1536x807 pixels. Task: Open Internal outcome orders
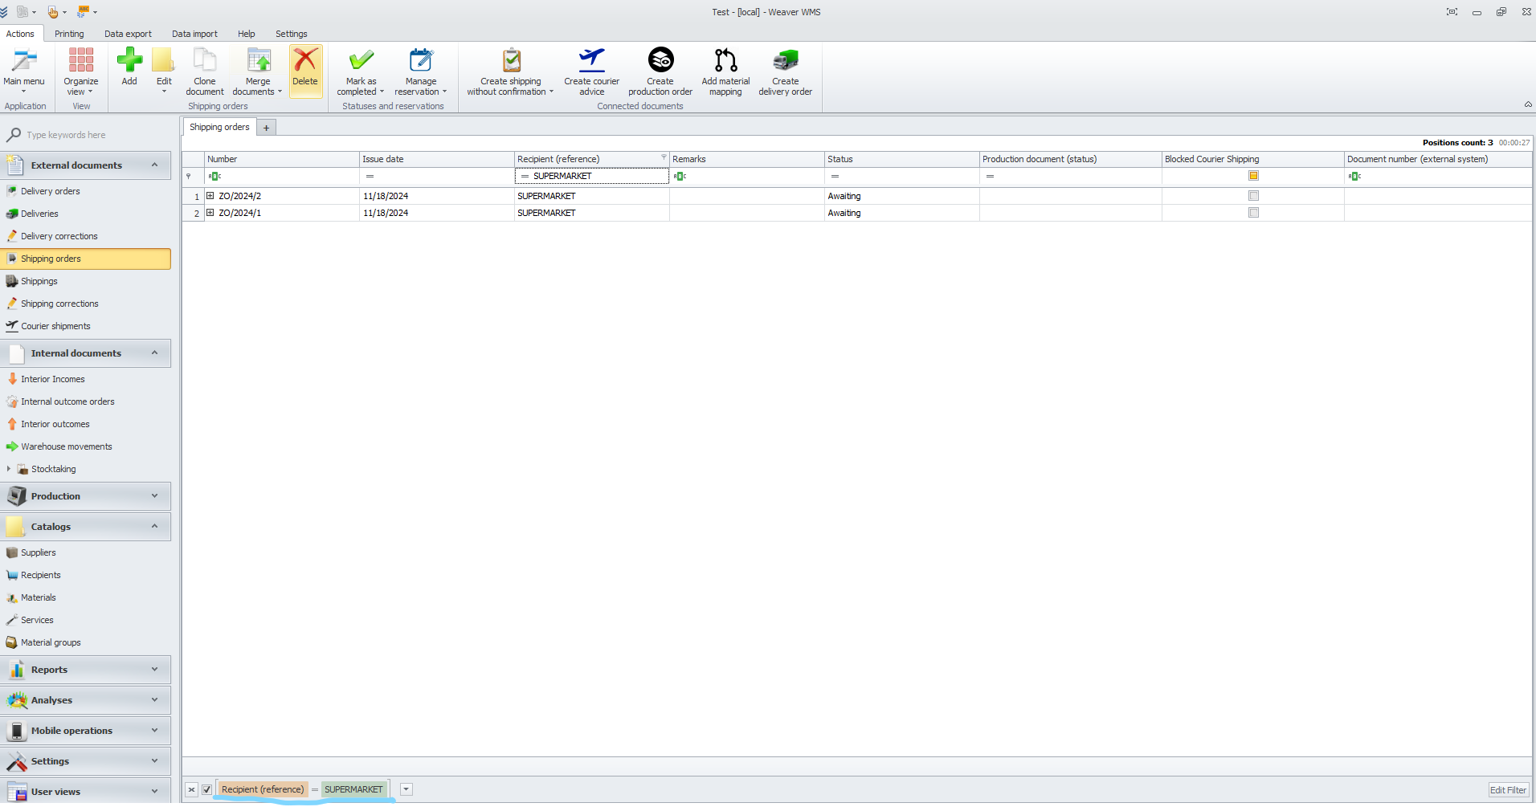pyautogui.click(x=67, y=401)
